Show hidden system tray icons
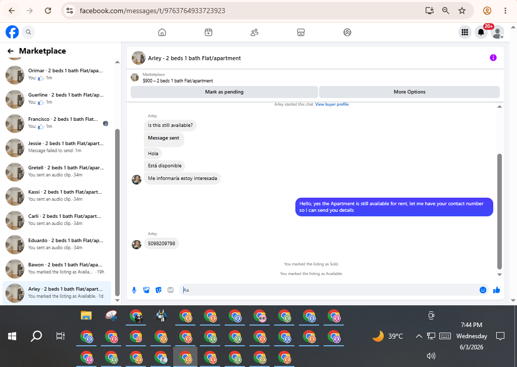Screen dimensions: 517x367 point(419,336)
